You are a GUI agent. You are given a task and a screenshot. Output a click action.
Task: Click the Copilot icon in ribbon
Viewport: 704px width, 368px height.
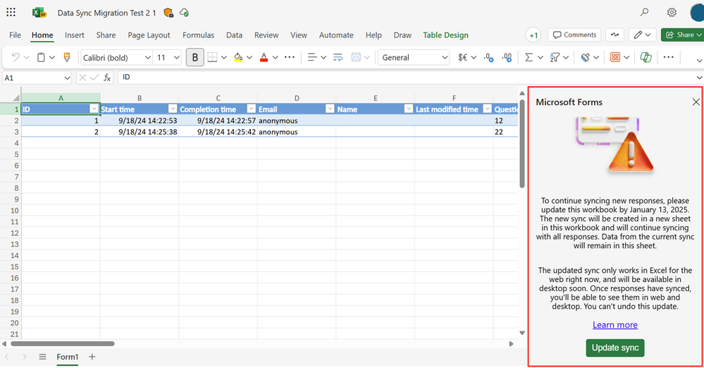click(x=646, y=57)
